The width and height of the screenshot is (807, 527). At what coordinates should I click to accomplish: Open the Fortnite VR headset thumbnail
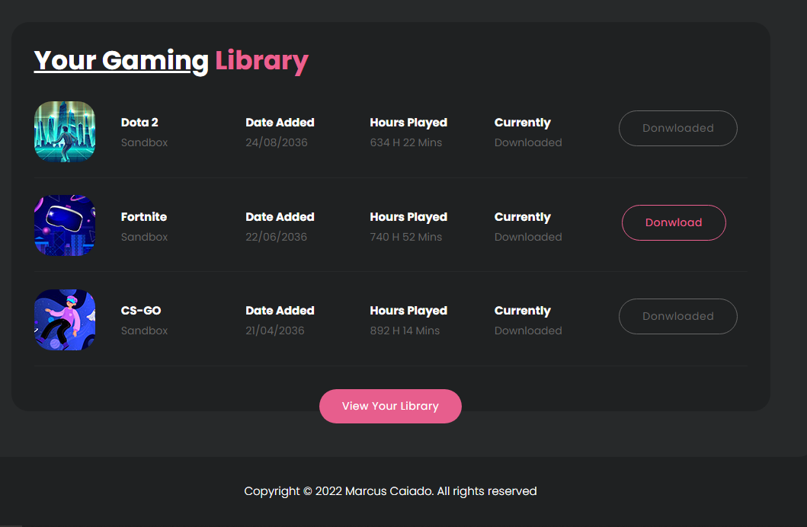point(65,225)
